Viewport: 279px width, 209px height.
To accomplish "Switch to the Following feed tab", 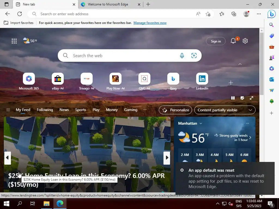I will [45, 110].
